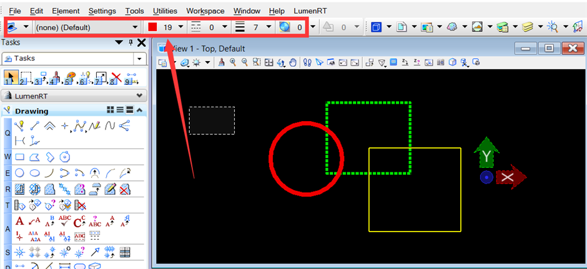
Task: Open the Element menu
Action: (66, 11)
